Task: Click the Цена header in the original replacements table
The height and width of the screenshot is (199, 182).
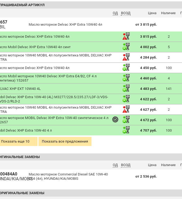Action: 152,165
